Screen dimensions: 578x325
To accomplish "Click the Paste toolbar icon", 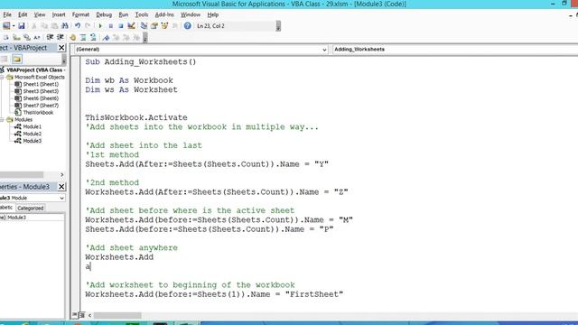I will pos(54,26).
